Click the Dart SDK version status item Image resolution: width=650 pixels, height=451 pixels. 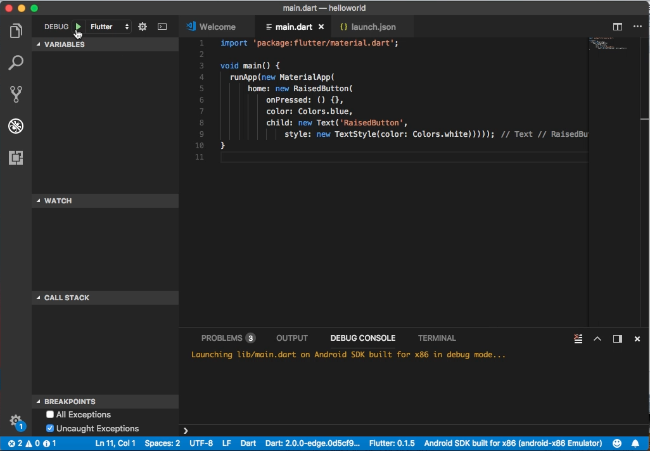tap(312, 443)
